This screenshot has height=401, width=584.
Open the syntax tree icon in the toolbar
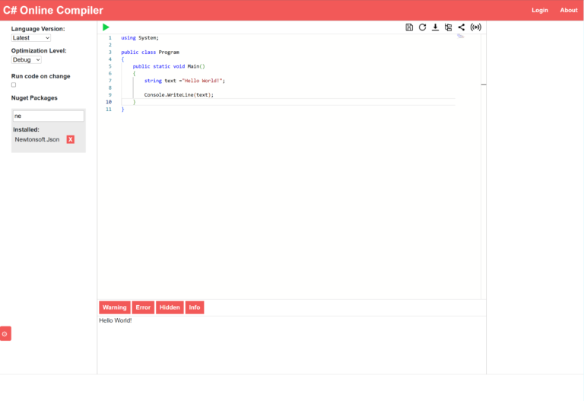coord(448,27)
